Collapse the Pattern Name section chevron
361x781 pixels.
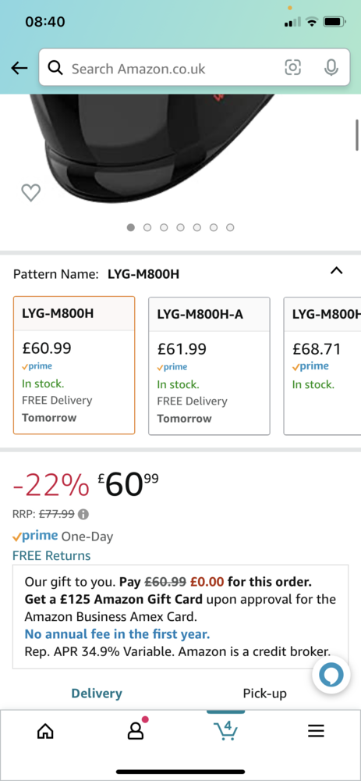337,271
